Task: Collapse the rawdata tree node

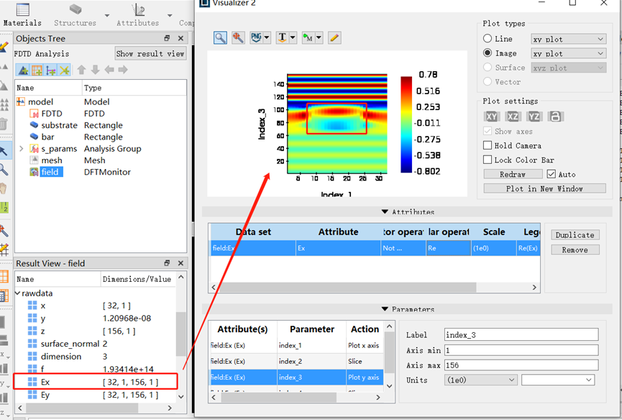Action: coord(17,293)
